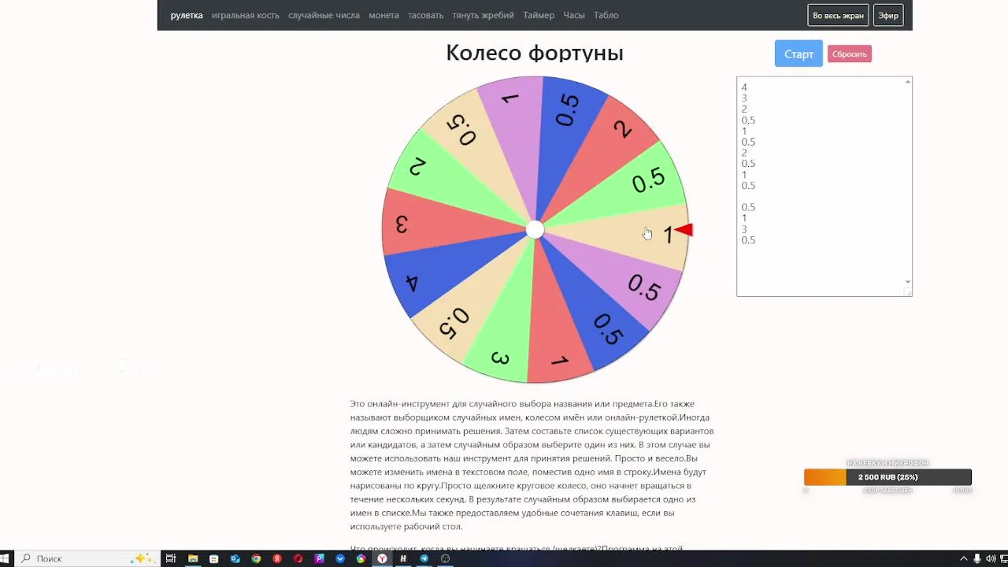The height and width of the screenshot is (567, 1008).
Task: Click the Колесо фортуны heading
Action: pyautogui.click(x=535, y=53)
